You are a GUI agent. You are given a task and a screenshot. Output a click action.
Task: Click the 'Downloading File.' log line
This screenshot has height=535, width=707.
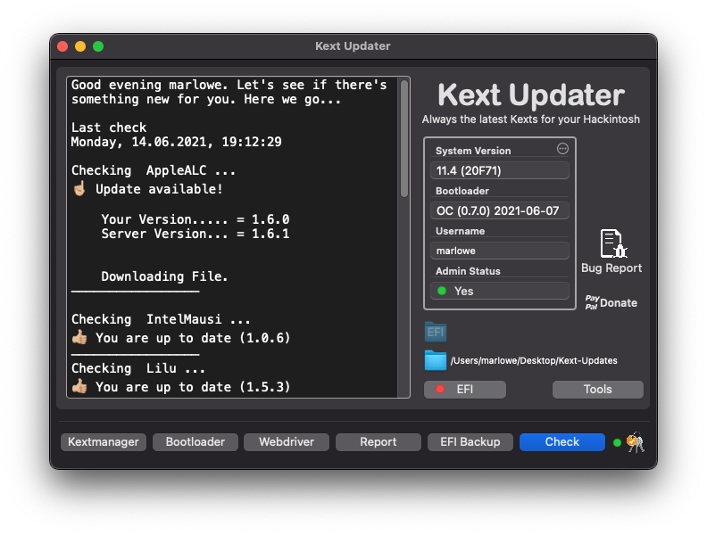click(164, 276)
